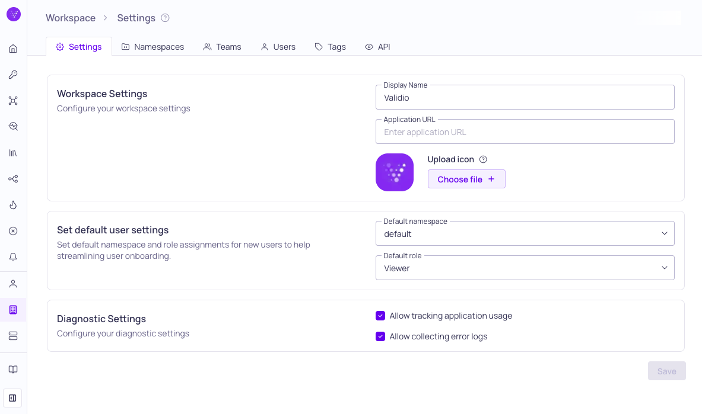
Task: Open the key credentials icon in sidebar
Action: pos(13,75)
